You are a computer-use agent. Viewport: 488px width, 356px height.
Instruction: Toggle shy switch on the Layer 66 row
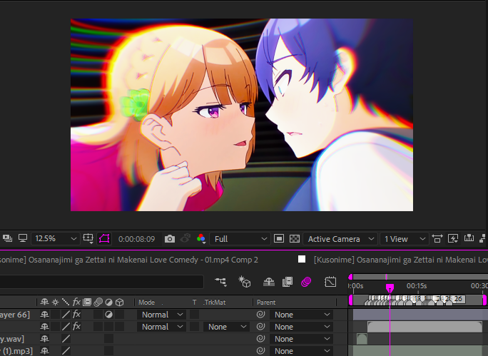coord(44,315)
